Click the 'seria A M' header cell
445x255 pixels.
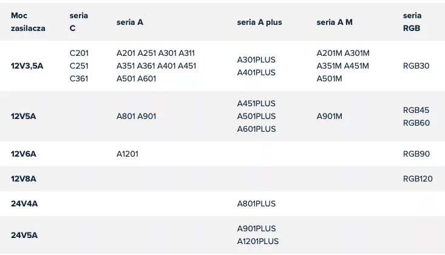click(335, 22)
